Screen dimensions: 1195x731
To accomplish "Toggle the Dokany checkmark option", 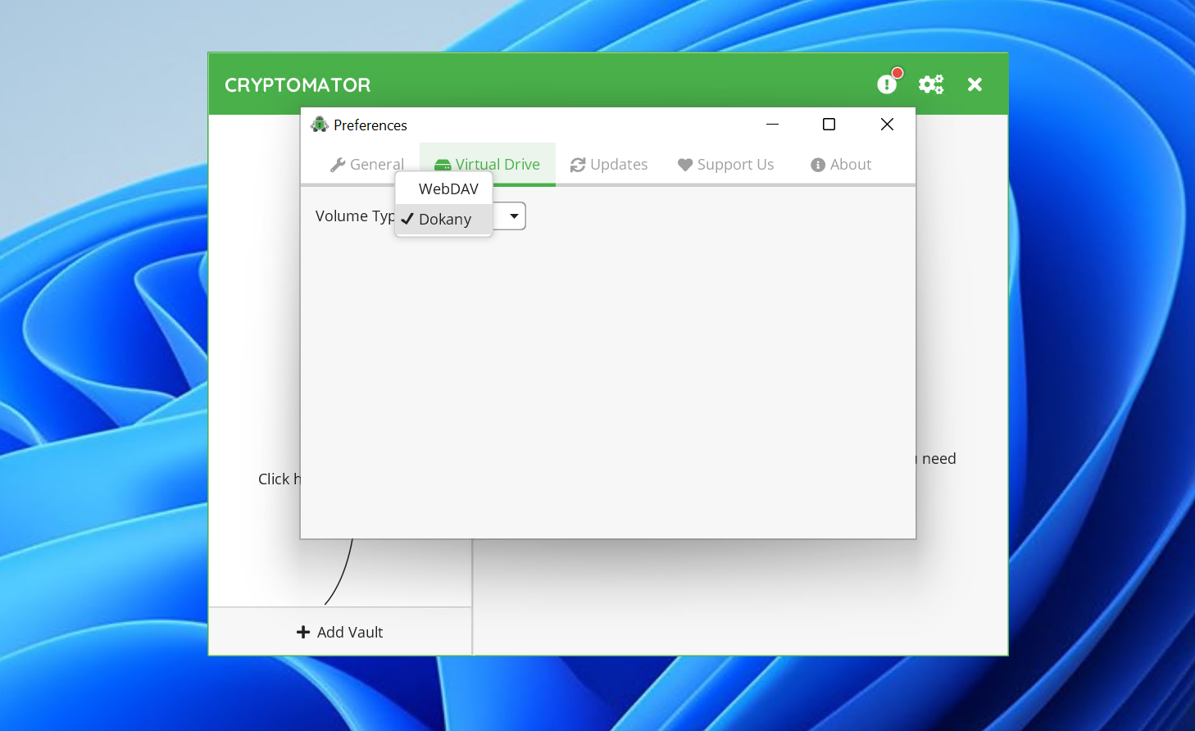I will (x=408, y=219).
